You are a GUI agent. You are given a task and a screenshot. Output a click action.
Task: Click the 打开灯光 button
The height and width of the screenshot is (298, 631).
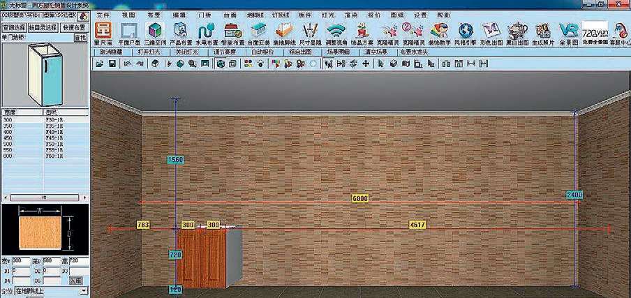(149, 52)
